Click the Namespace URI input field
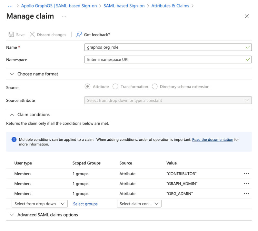 pos(168,59)
